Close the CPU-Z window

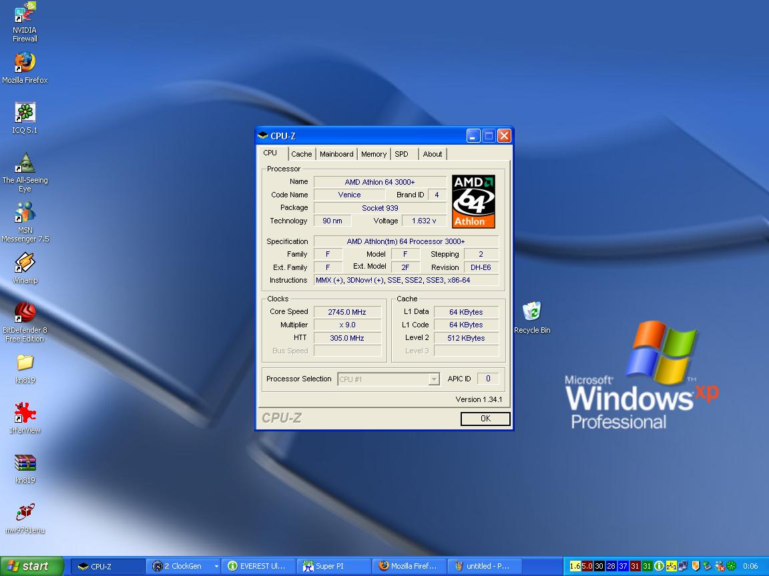[504, 136]
